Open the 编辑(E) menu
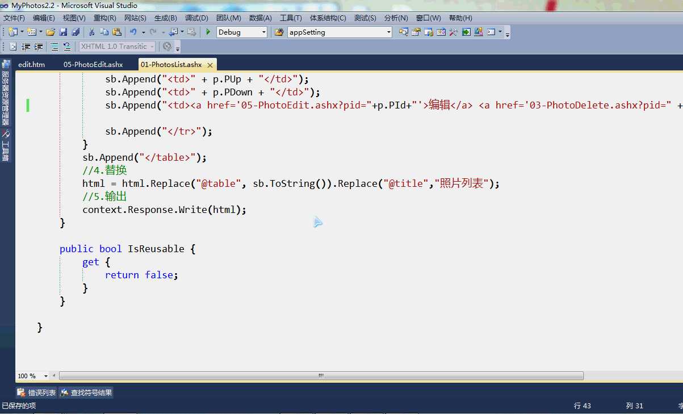The width and height of the screenshot is (683, 414). 44,18
